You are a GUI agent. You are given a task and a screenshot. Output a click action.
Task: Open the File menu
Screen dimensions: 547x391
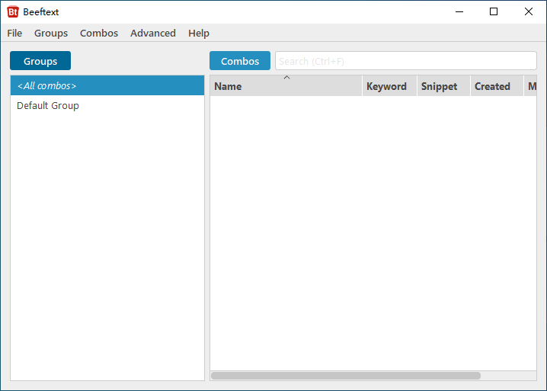coord(14,33)
